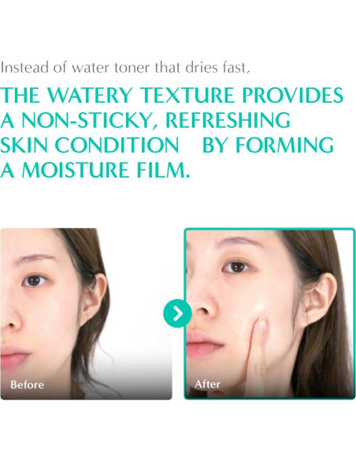
Task: Click the eye in the After photo
Action: pos(236,267)
